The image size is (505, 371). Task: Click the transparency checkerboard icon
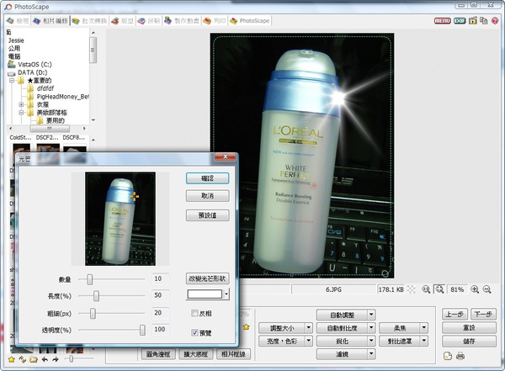point(412,289)
